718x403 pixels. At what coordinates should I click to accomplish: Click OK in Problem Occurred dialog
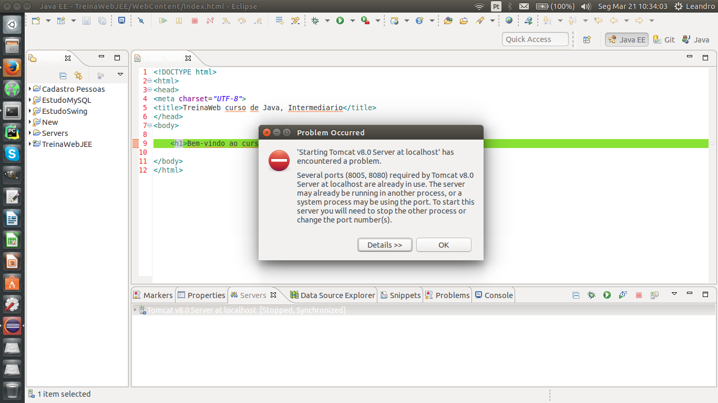click(x=444, y=245)
